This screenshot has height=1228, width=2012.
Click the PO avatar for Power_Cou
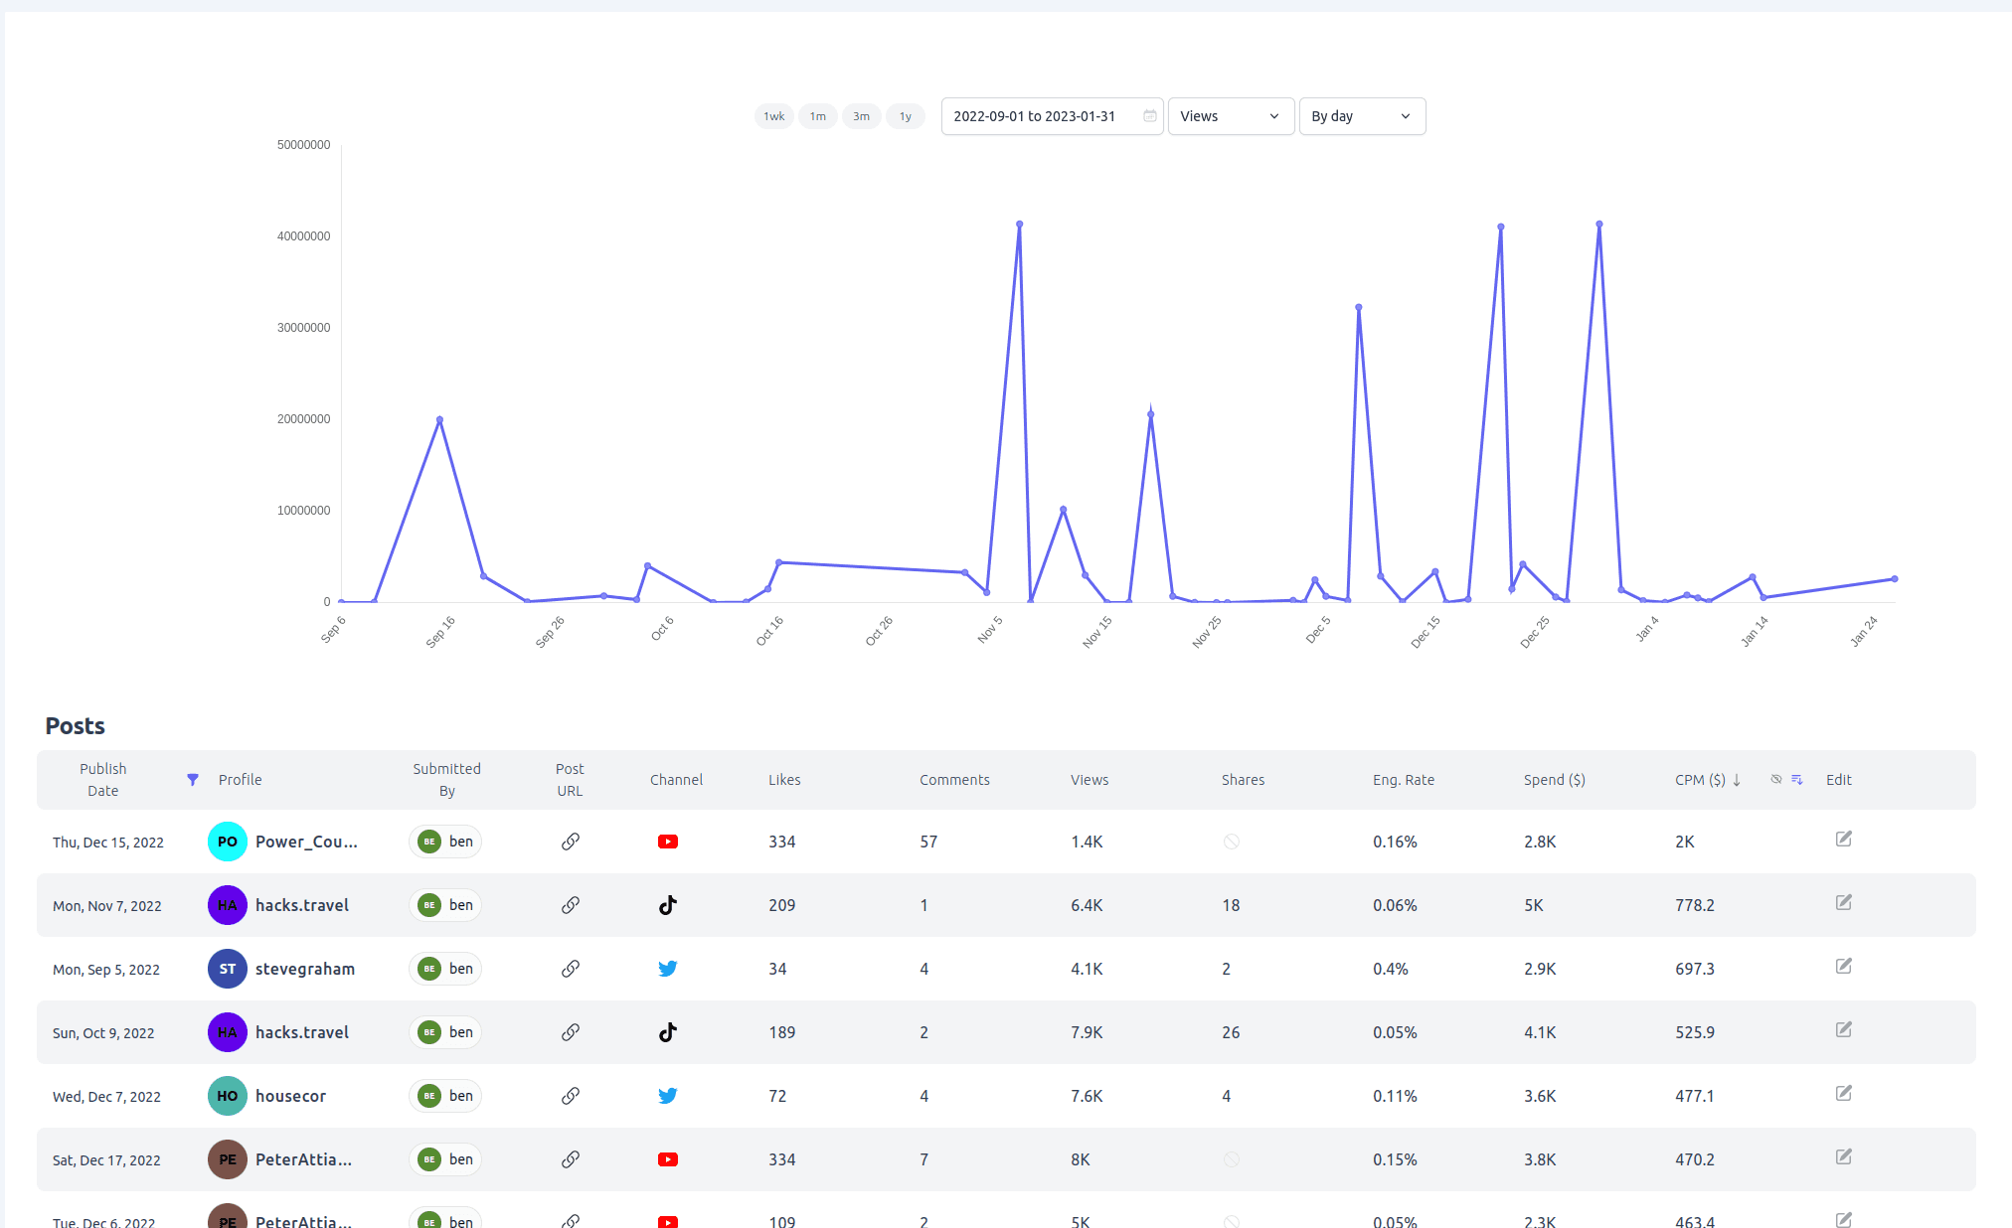228,842
